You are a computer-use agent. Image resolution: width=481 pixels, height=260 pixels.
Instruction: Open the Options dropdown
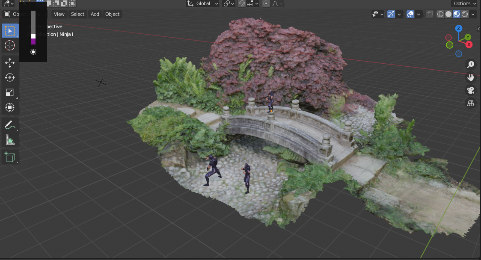(465, 3)
